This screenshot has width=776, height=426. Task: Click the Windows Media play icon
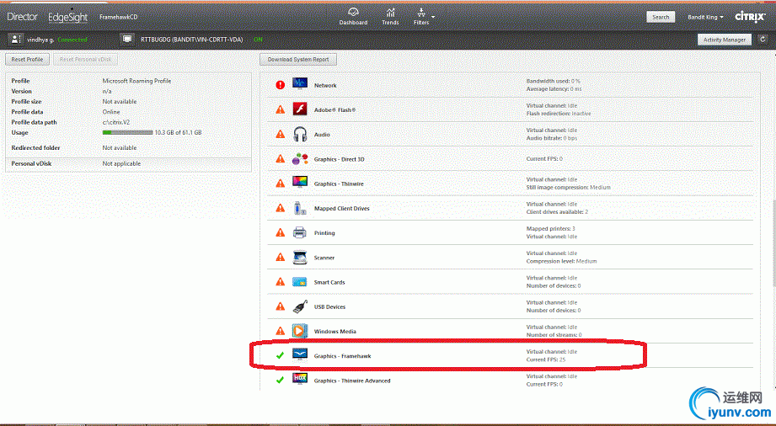300,331
